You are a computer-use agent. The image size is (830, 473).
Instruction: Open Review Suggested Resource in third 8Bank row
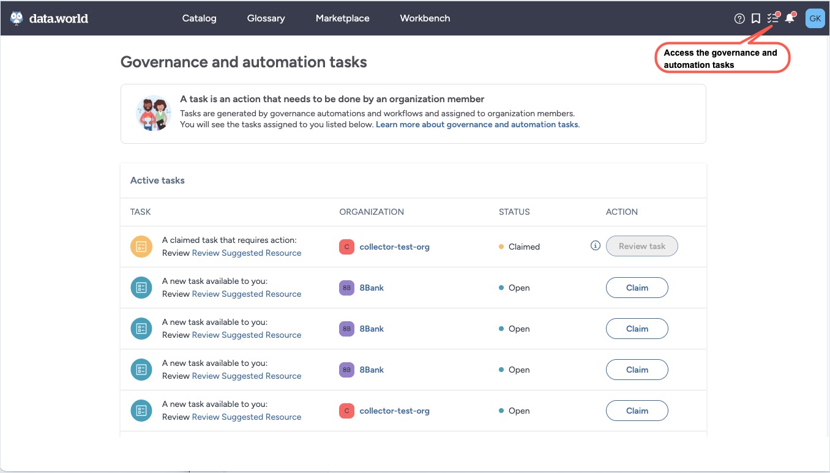click(247, 376)
